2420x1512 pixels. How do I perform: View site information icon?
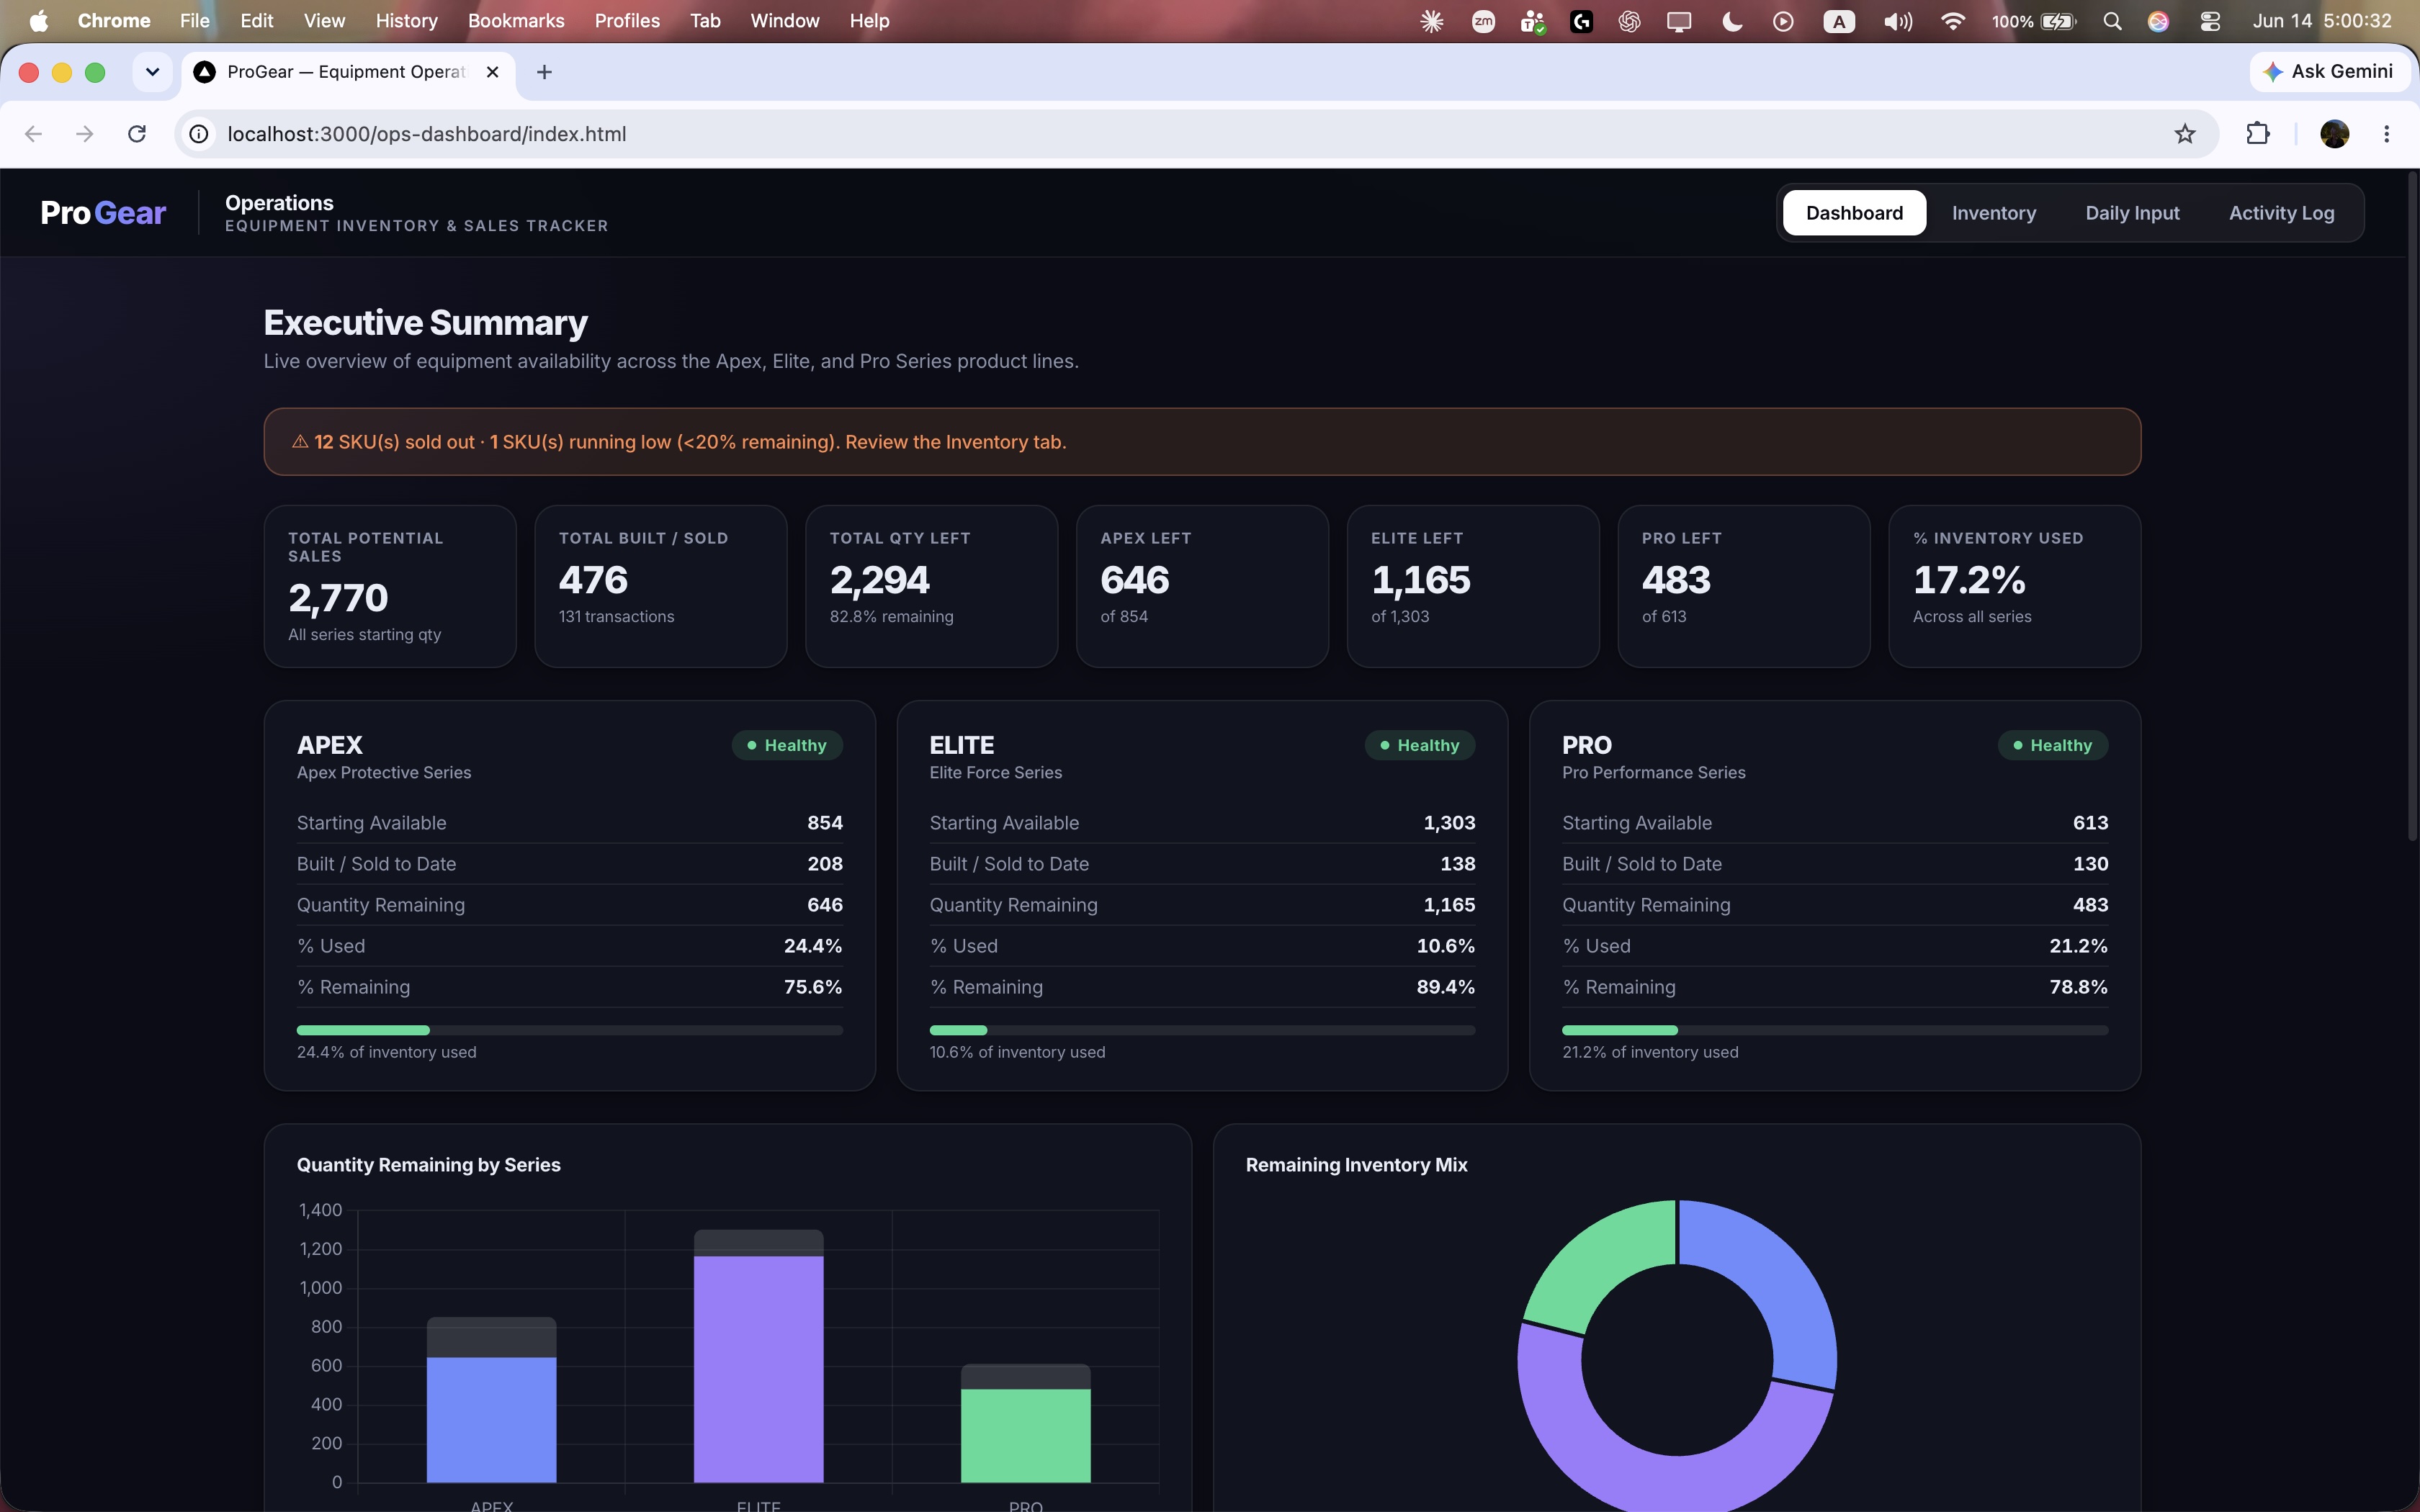200,134
